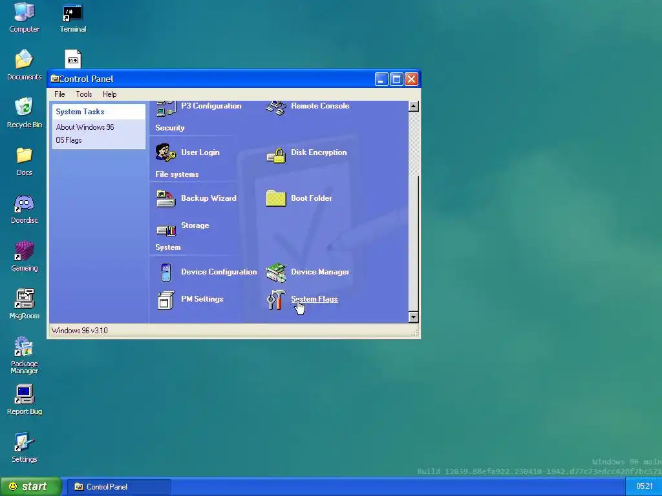
Task: Open the Remote Console icon
Action: click(276, 108)
